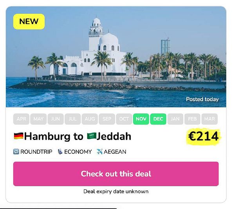Select the APR month chip

[21, 119]
